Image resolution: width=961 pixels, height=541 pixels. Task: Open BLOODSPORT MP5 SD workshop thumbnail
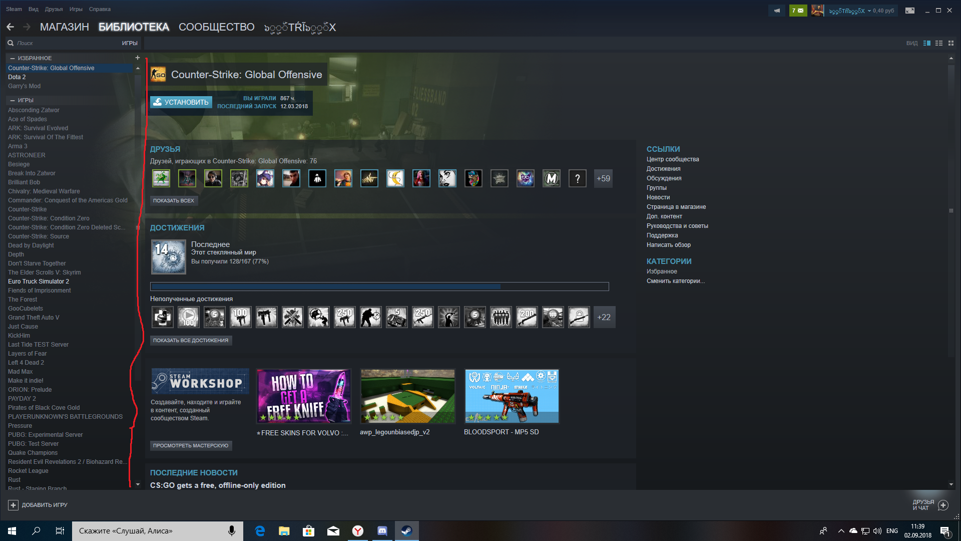tap(512, 396)
